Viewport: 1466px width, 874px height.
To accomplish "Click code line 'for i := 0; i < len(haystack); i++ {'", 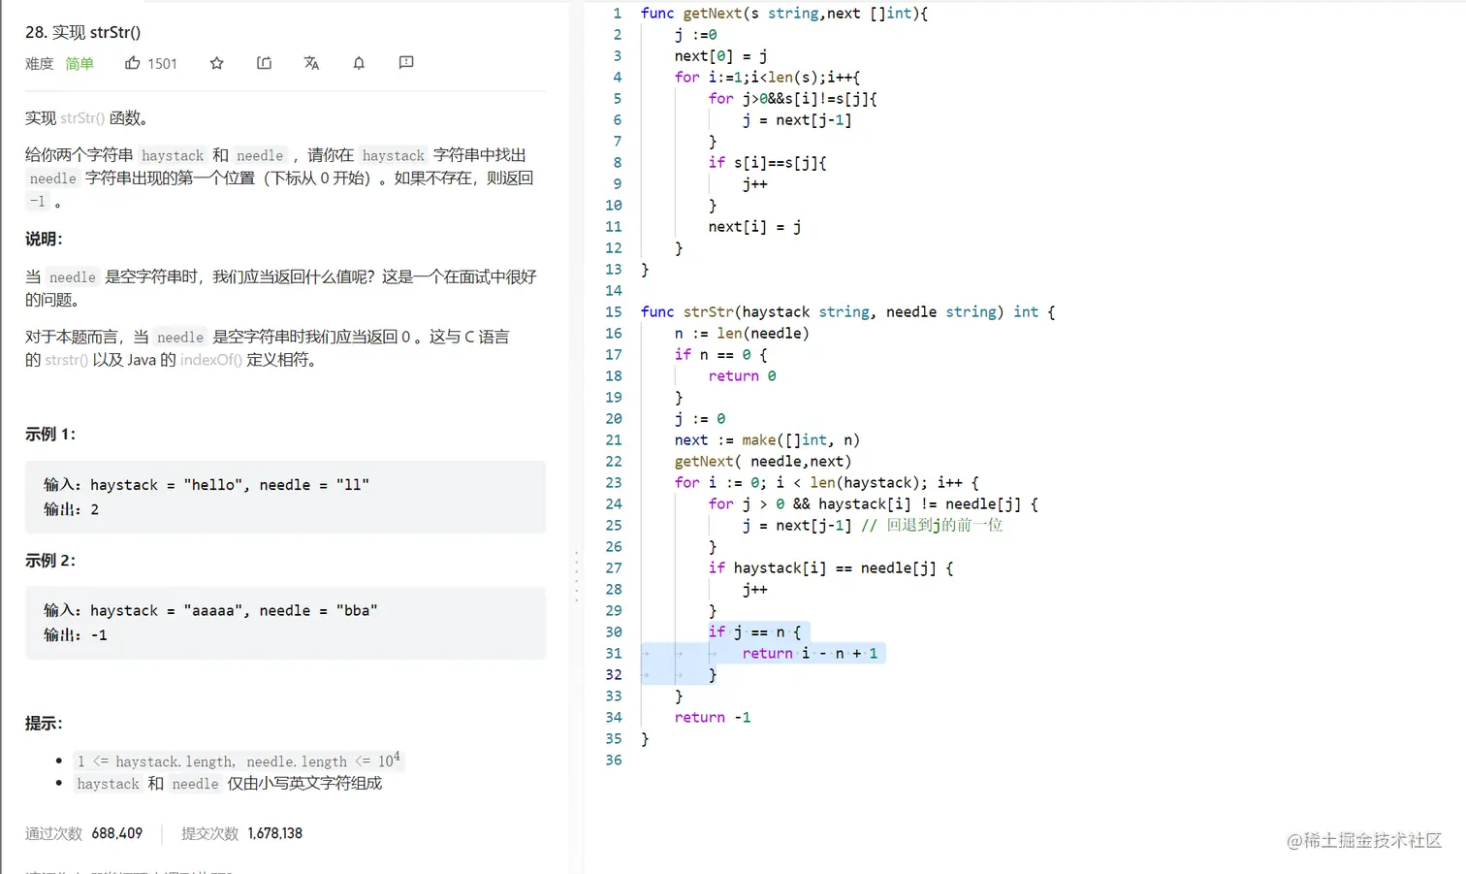I will coord(827,483).
